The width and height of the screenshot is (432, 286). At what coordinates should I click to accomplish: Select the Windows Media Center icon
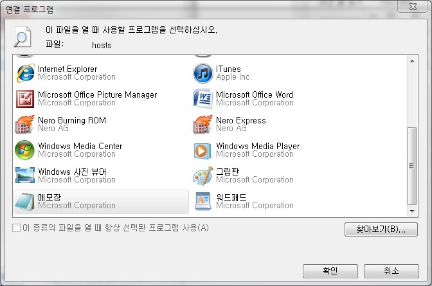click(x=25, y=150)
